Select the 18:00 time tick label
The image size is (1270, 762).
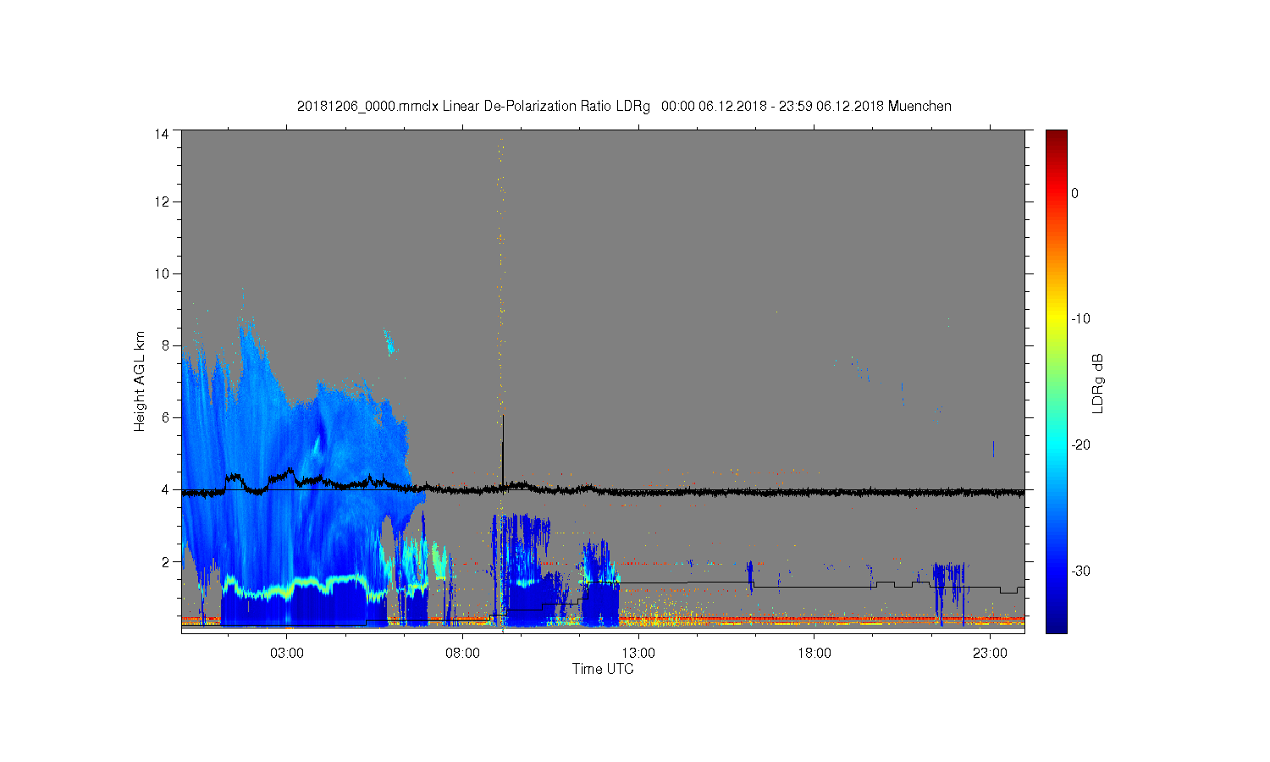coord(814,654)
